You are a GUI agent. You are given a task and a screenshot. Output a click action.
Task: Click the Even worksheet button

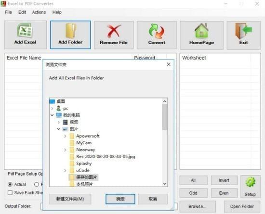tap(224, 193)
